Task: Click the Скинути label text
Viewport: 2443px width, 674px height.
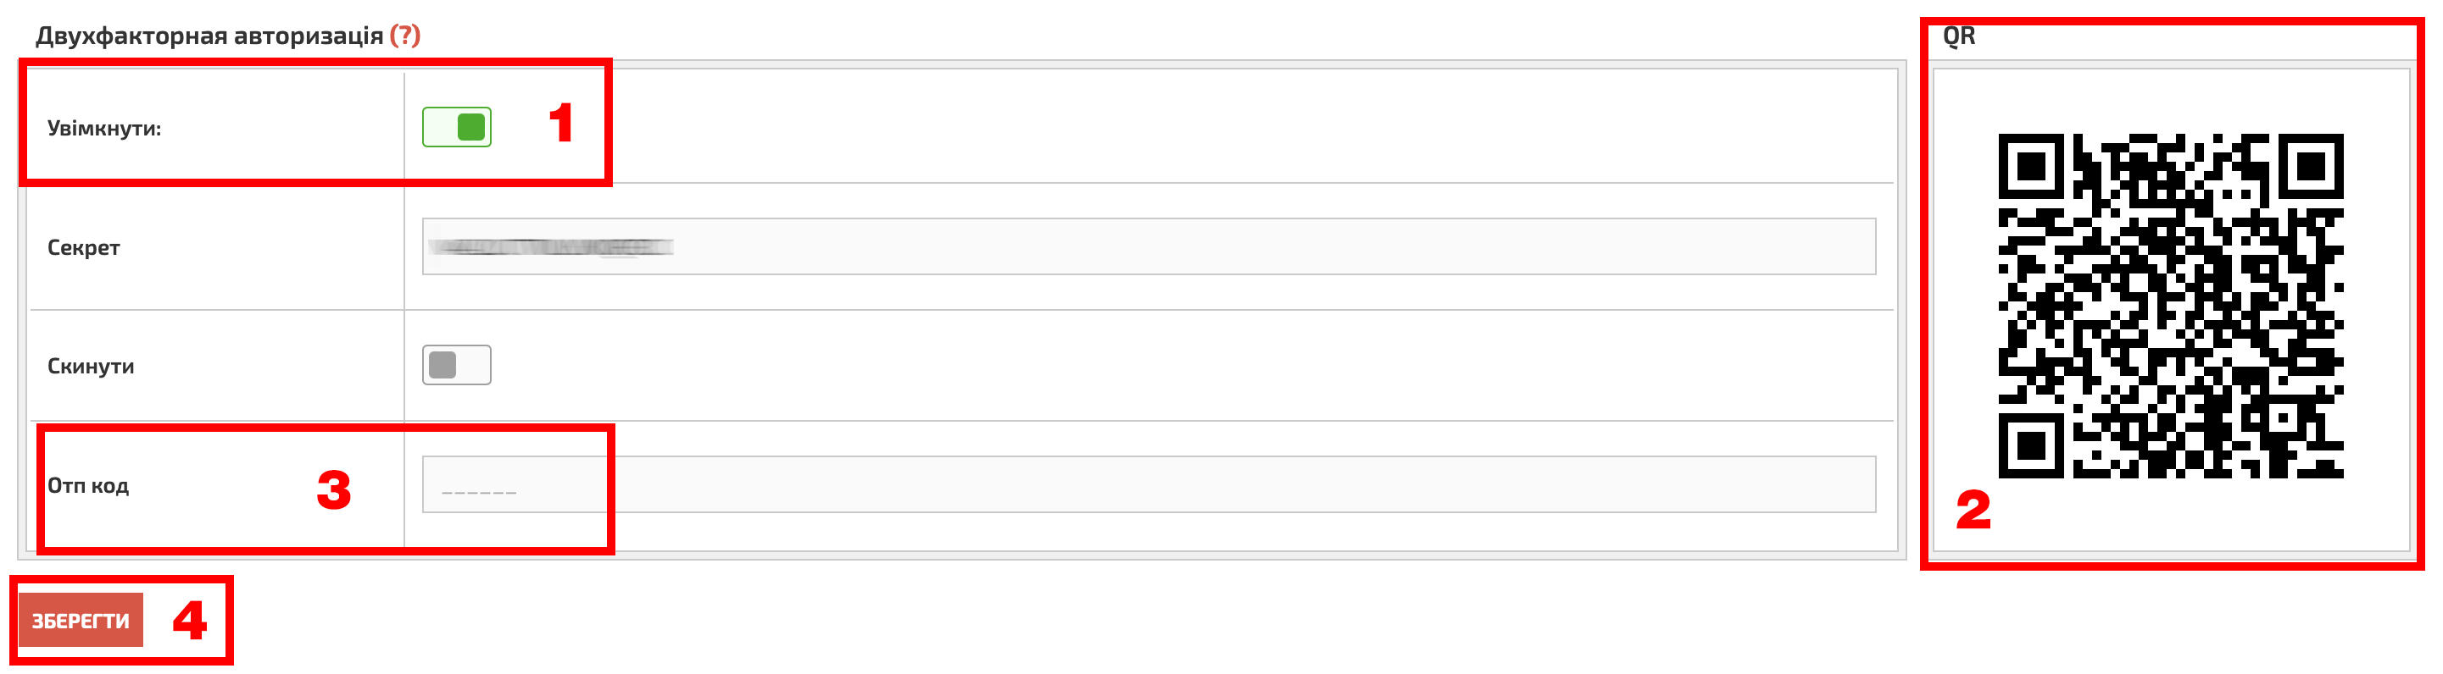Action: coord(91,366)
